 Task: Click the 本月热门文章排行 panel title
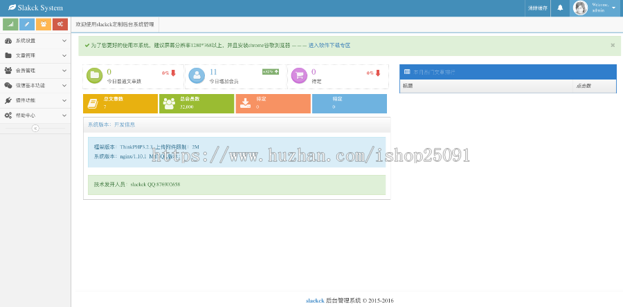pyautogui.click(x=434, y=72)
